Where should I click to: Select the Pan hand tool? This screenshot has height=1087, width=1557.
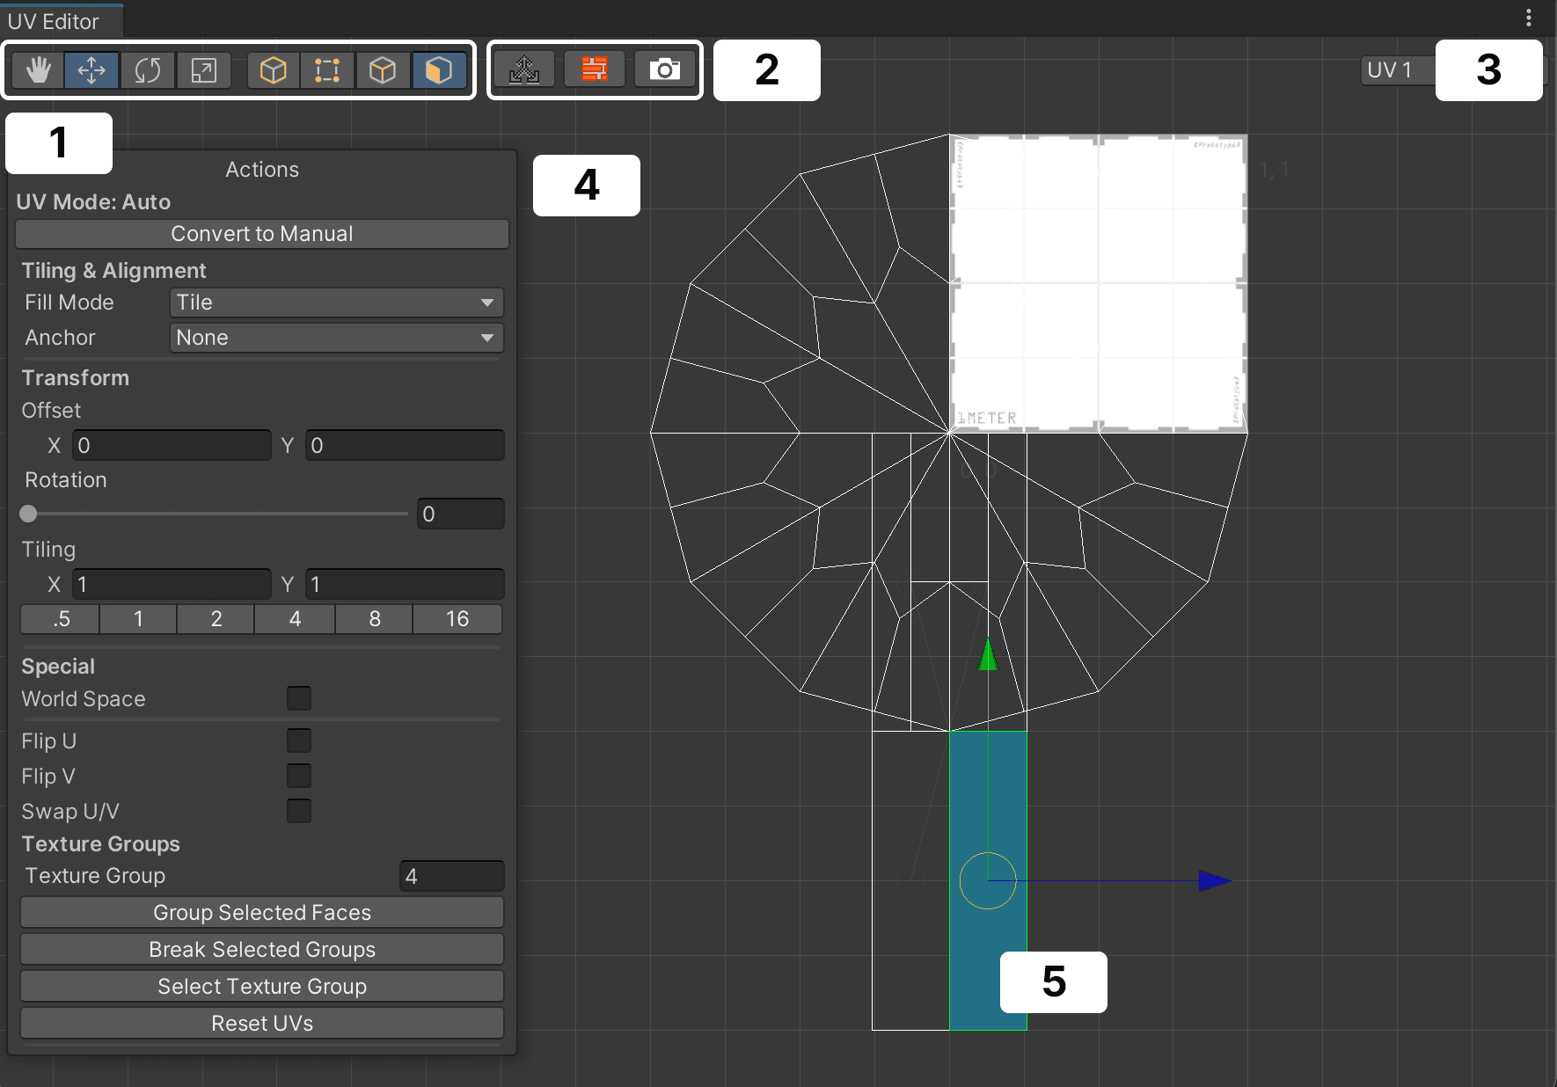click(x=38, y=70)
